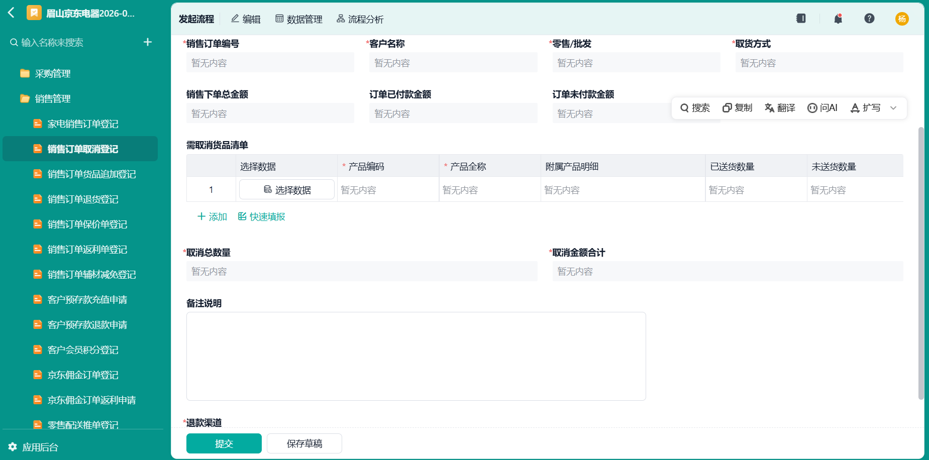Screen dimensions: 929x460
Task: Click the 应用后台 gear icon
Action: pyautogui.click(x=13, y=447)
